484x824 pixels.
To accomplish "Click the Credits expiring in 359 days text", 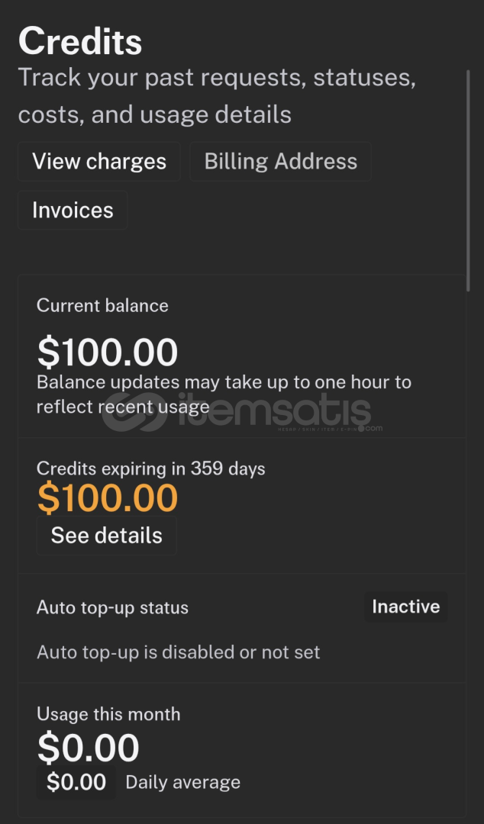I will pos(151,468).
